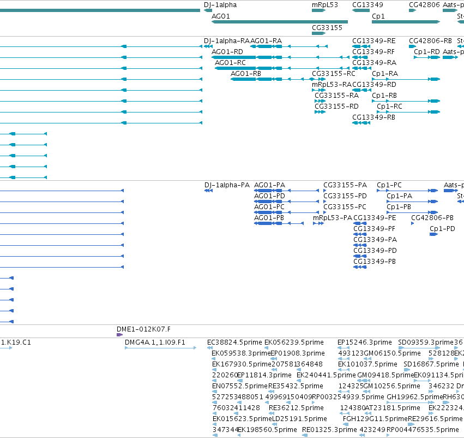464x438 pixels.
Task: Click the CG33155-RD transcript label
Action: [336, 106]
